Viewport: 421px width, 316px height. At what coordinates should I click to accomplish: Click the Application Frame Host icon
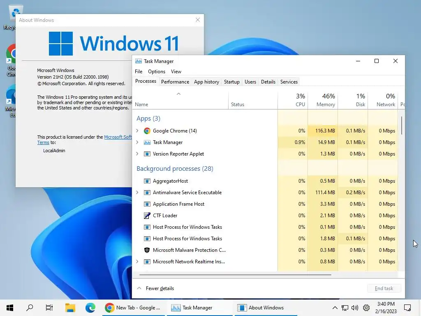(147, 204)
